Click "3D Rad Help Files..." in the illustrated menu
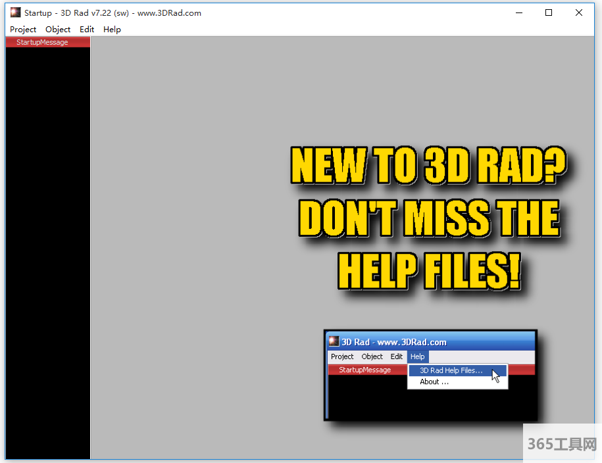This screenshot has width=602, height=463. tap(451, 370)
